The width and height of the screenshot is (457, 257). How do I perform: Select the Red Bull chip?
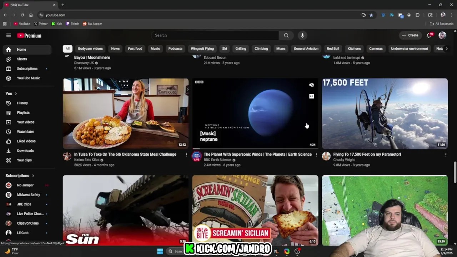(x=333, y=49)
